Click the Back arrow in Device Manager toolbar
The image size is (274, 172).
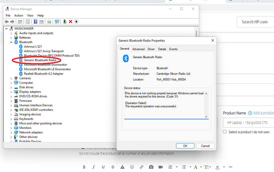(7, 22)
